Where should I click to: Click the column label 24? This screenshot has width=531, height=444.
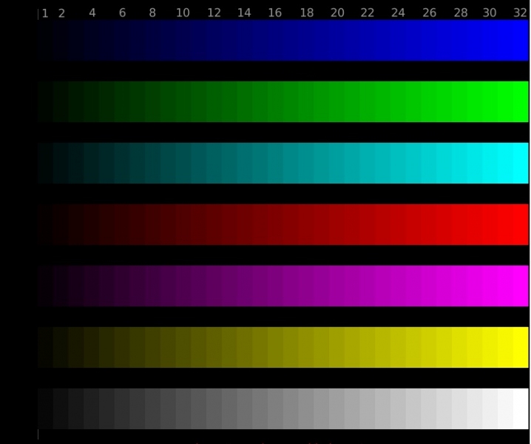pos(398,13)
